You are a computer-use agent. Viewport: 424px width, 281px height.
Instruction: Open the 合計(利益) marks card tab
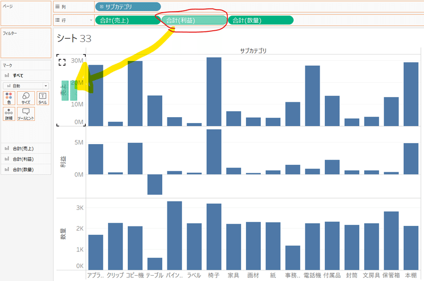26,159
